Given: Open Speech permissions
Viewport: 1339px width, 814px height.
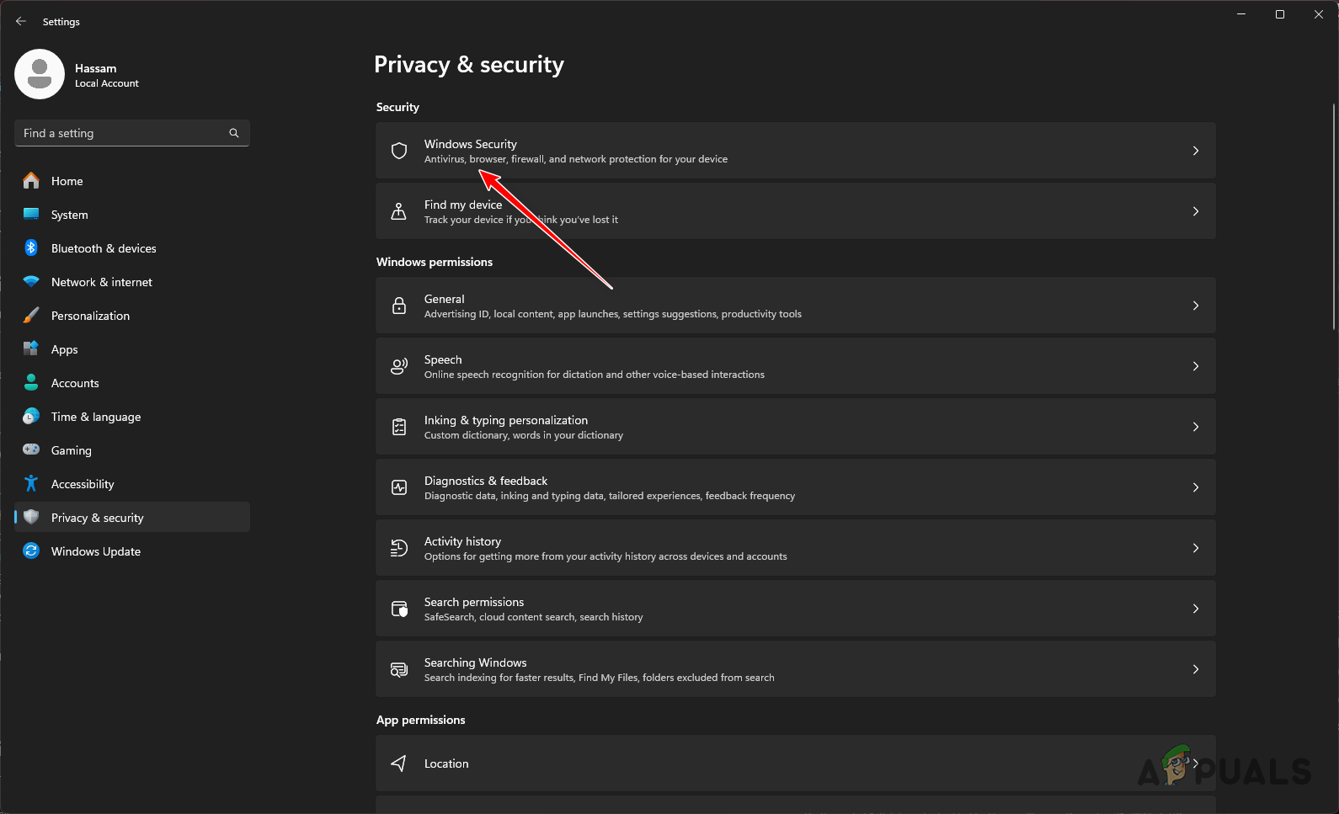Looking at the screenshot, I should pyautogui.click(x=796, y=366).
